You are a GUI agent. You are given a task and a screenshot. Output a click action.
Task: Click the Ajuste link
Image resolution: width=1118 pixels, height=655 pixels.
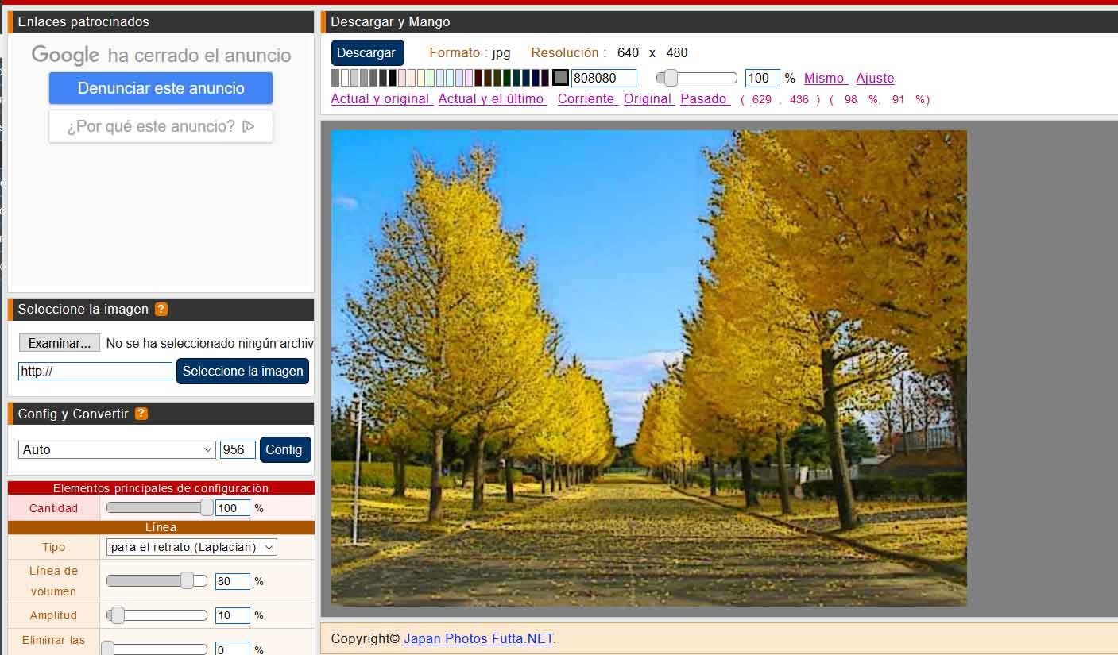pyautogui.click(x=875, y=78)
